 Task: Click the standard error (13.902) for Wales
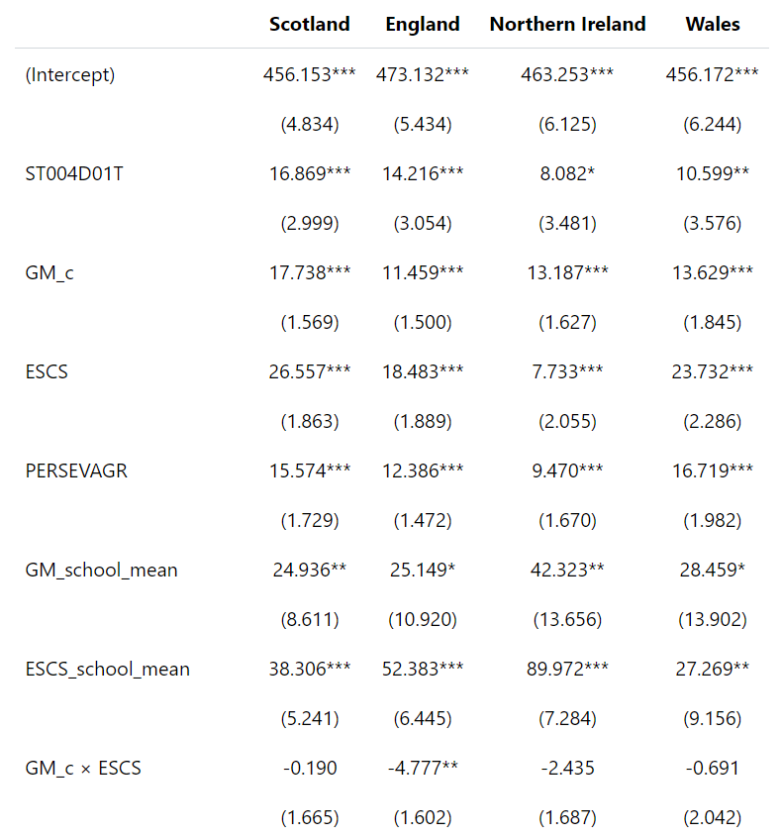pyautogui.click(x=713, y=620)
